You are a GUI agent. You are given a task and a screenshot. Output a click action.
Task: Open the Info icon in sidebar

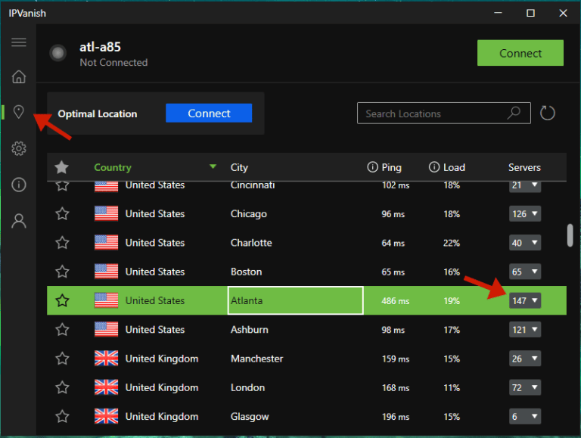pos(19,185)
